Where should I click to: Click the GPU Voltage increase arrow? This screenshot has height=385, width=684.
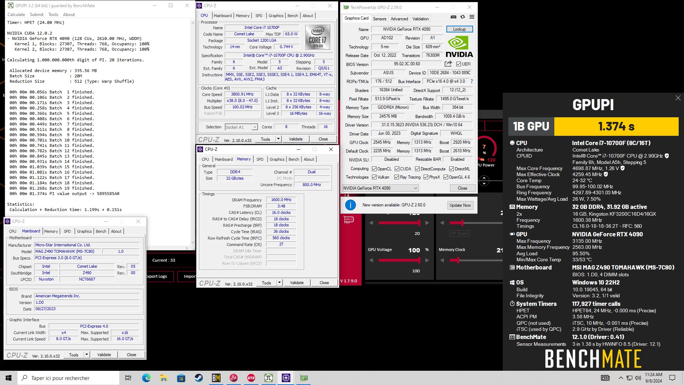pos(427,260)
